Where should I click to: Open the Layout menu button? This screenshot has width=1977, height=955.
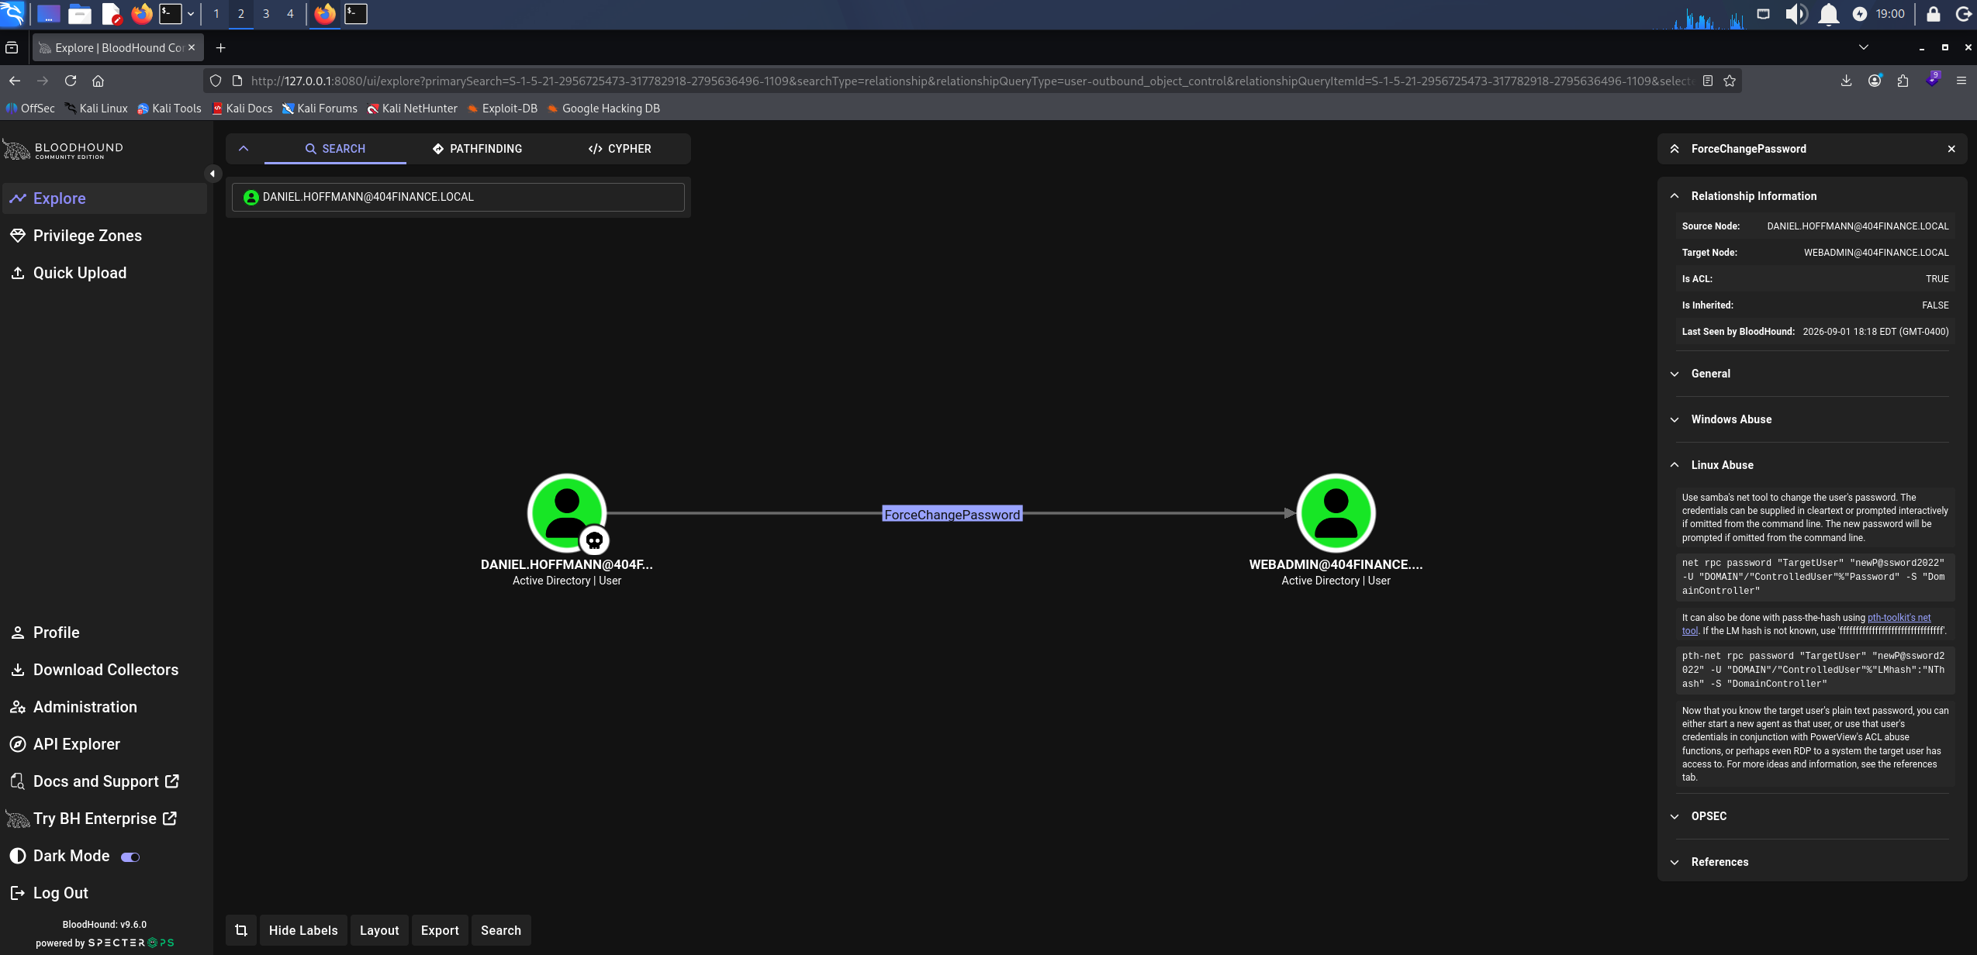tap(379, 930)
